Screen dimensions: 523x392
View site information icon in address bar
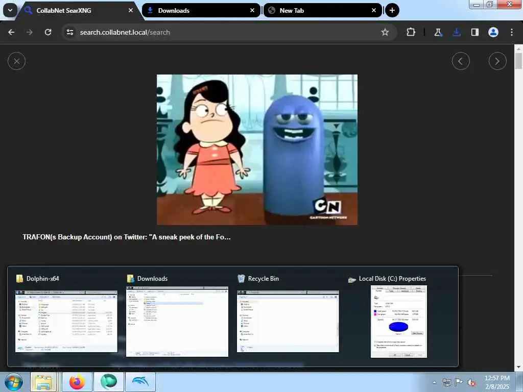click(70, 32)
